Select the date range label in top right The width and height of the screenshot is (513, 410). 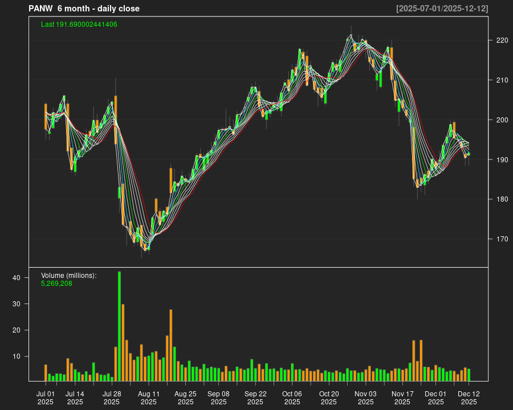442,9
